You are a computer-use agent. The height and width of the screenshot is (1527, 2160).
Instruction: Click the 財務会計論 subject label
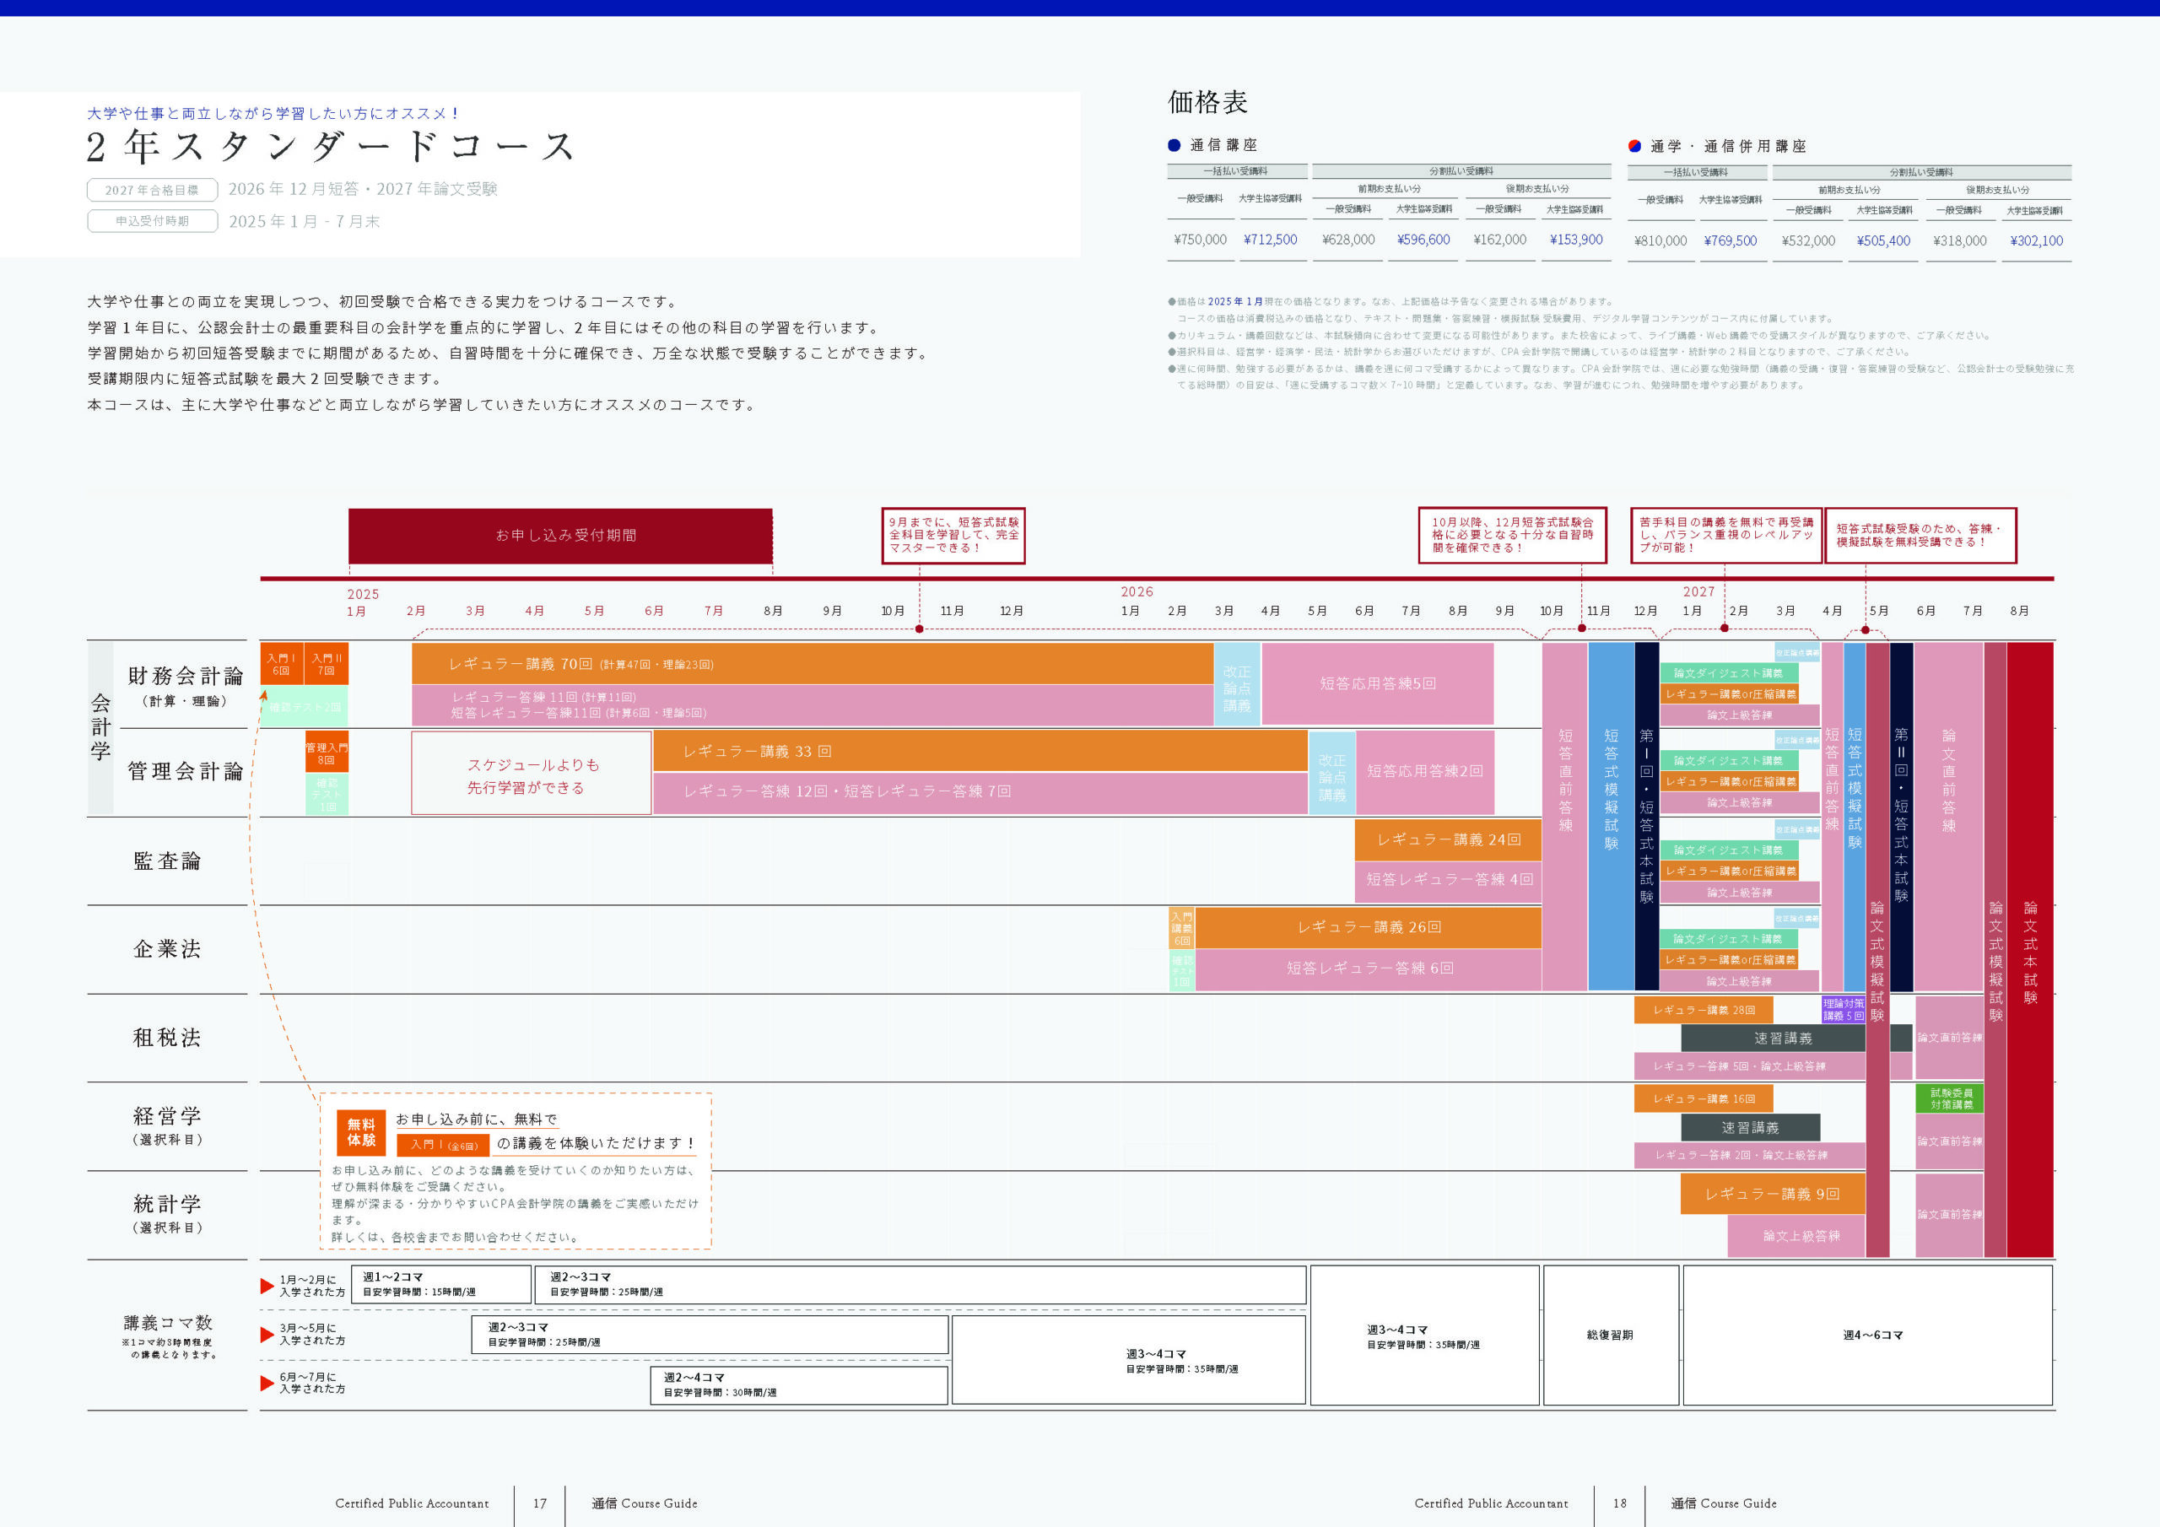click(x=186, y=677)
